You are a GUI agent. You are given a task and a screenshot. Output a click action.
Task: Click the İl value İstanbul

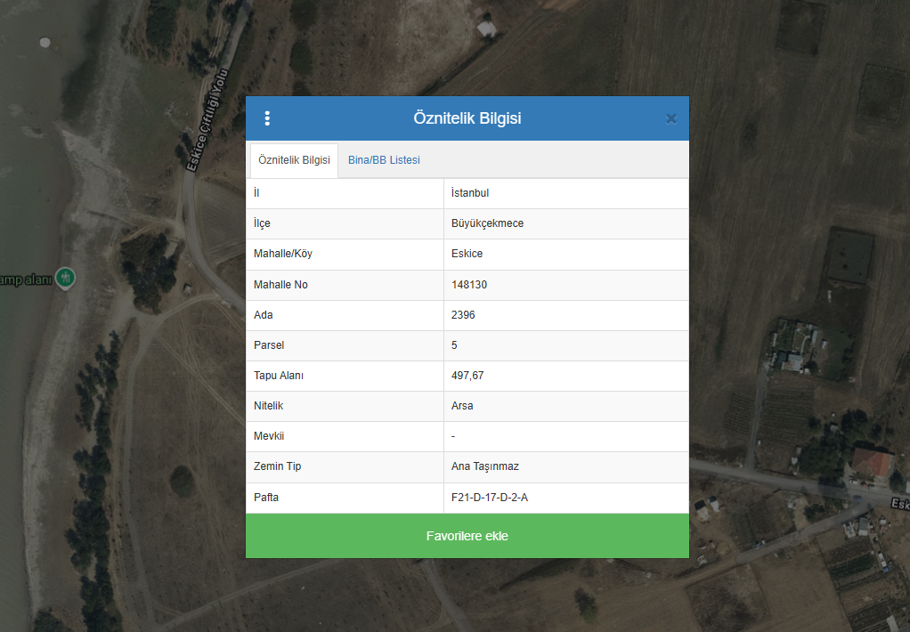[x=470, y=193]
